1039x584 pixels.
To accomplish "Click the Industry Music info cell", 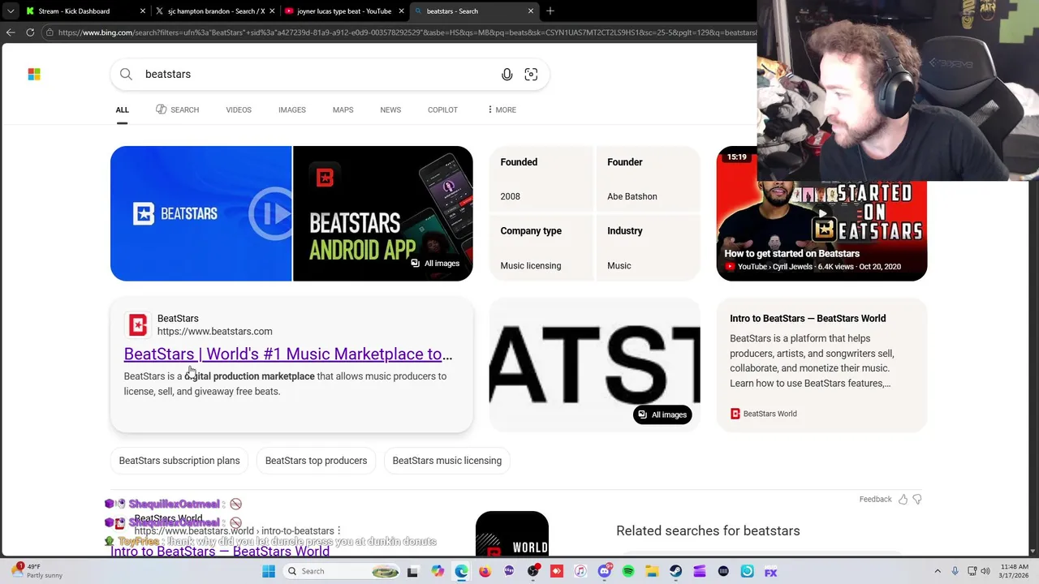I will (648, 248).
